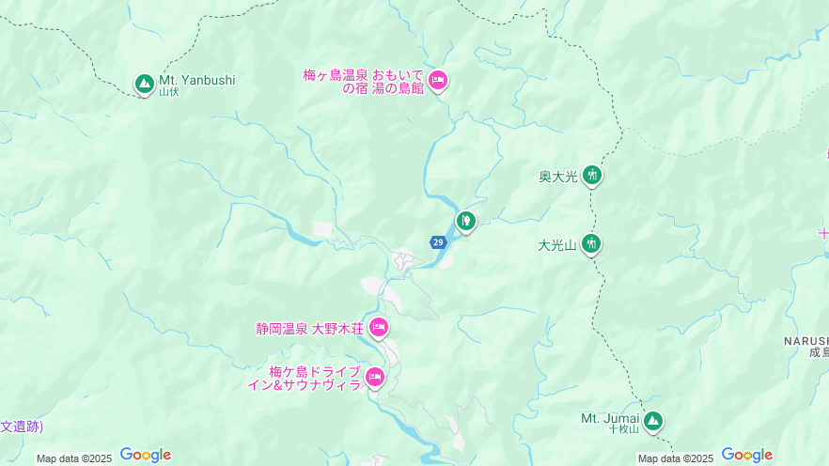Click the right Google logo
829x466 pixels.
point(746,455)
